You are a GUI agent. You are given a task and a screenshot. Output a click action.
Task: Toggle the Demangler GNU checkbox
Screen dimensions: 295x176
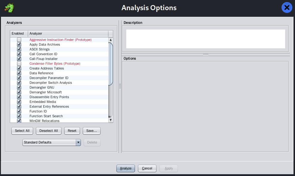(x=19, y=87)
